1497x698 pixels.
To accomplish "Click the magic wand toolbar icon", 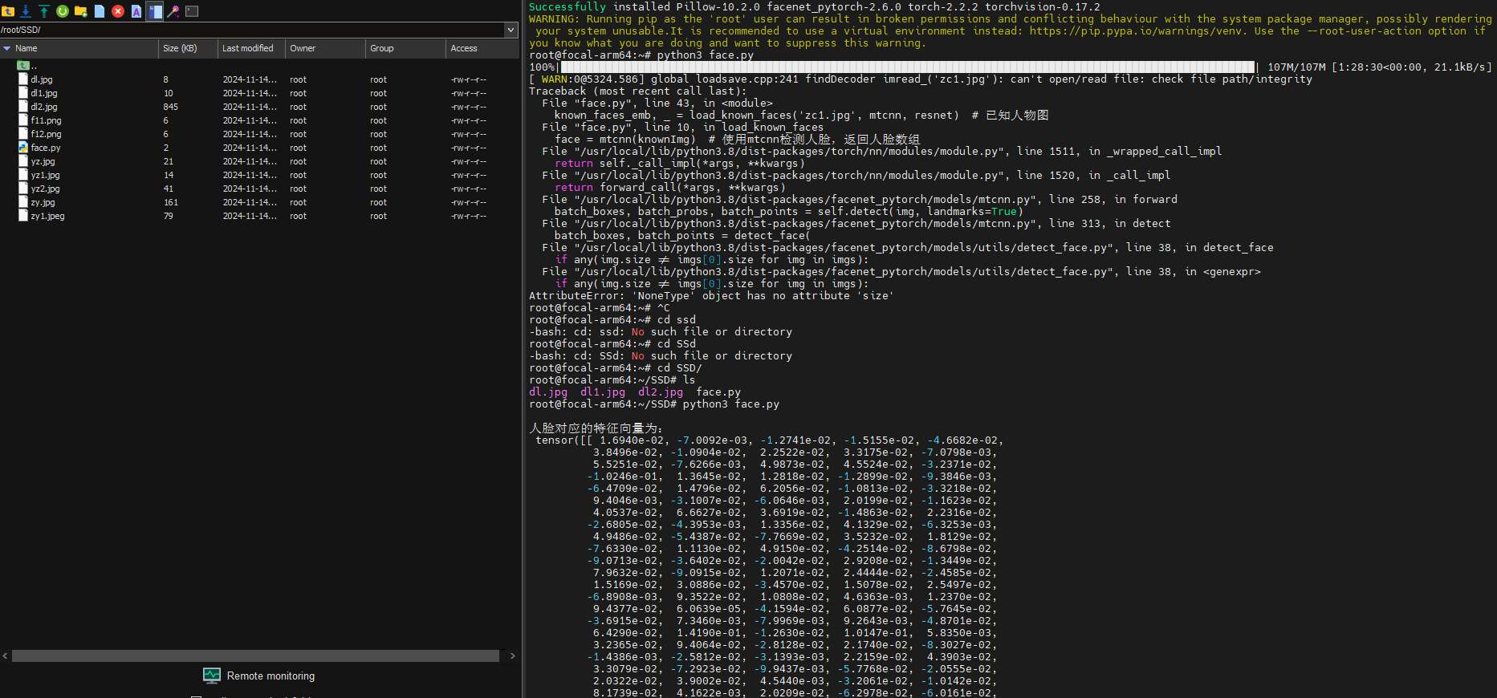I will (x=173, y=11).
